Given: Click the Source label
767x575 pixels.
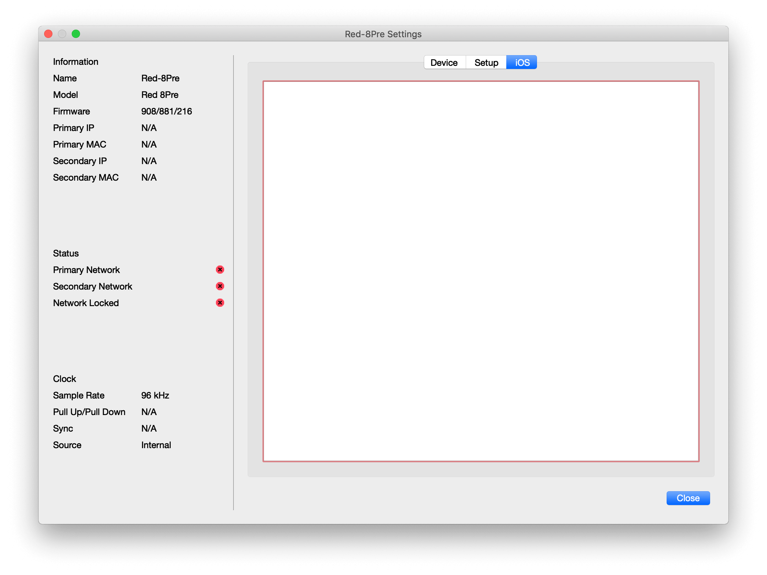Looking at the screenshot, I should click(67, 445).
